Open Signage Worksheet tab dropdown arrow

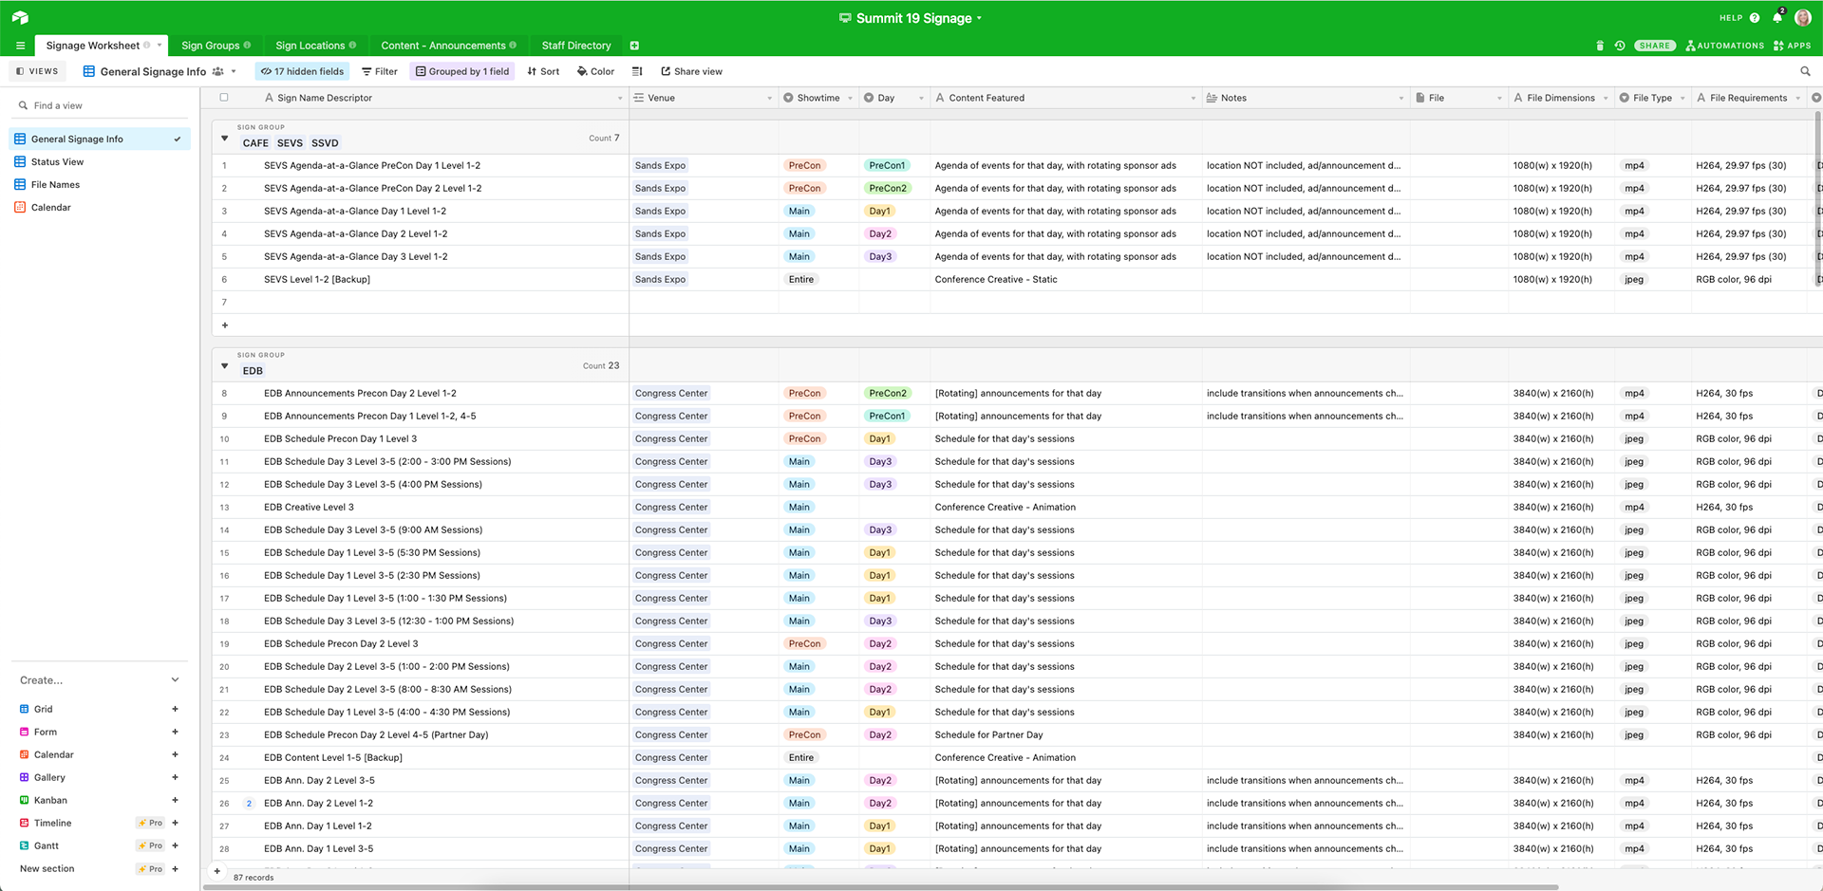[x=159, y=45]
